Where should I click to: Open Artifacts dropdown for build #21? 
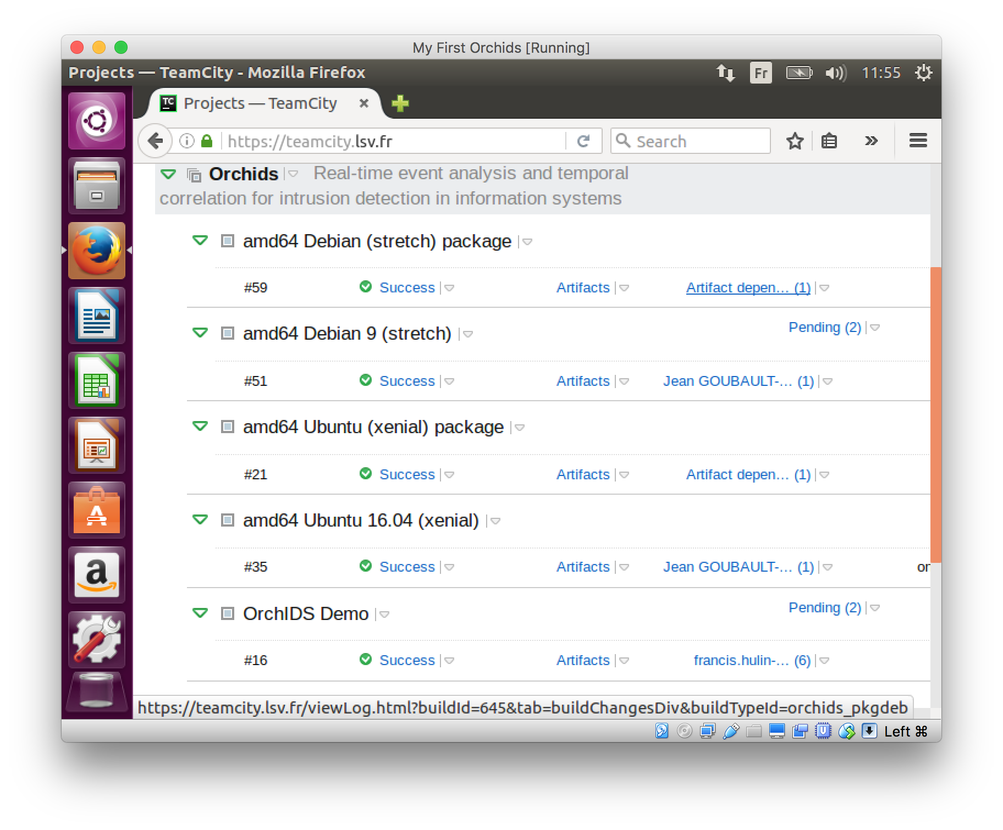click(624, 475)
